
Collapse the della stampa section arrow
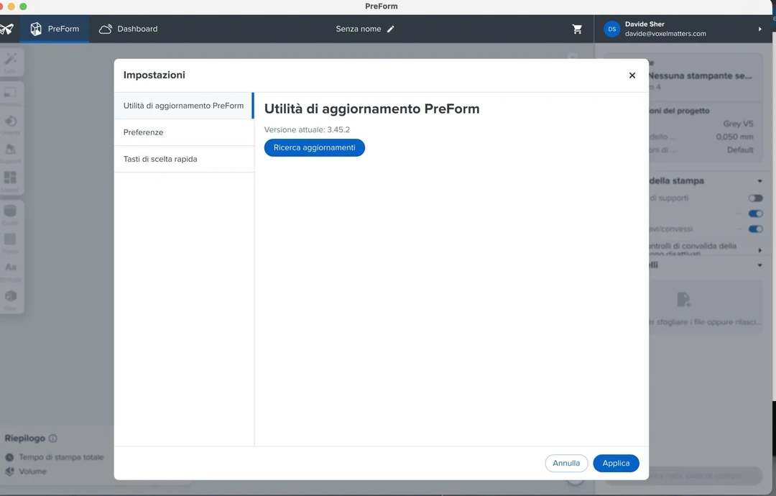pos(759,181)
